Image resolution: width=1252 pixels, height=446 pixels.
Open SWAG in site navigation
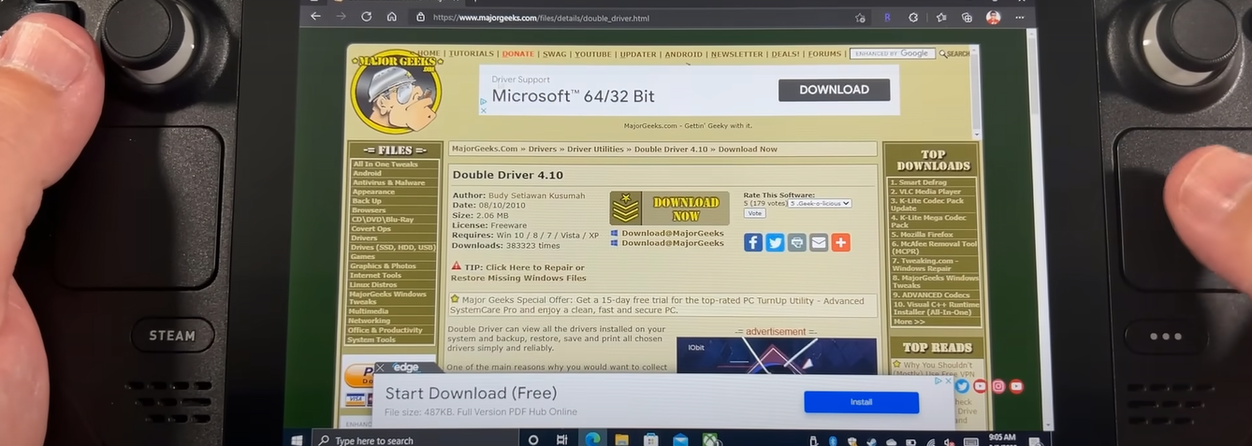[x=555, y=54]
